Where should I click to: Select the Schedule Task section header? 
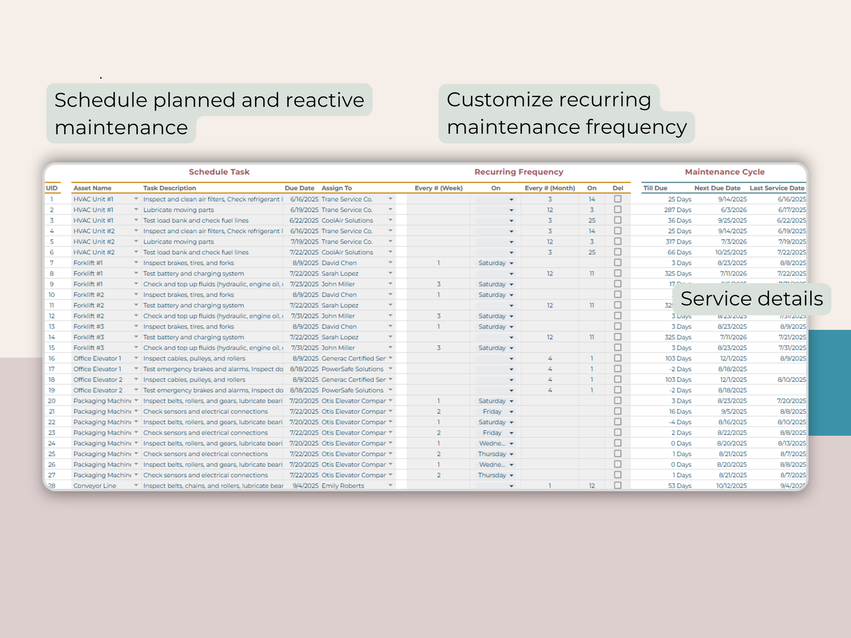click(219, 171)
